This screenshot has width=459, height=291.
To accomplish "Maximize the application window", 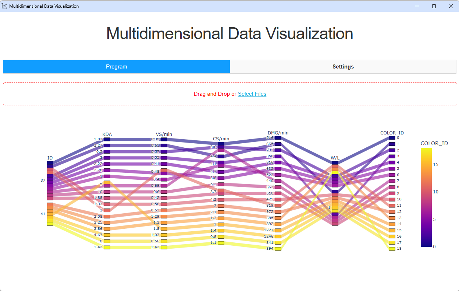I will 434,6.
